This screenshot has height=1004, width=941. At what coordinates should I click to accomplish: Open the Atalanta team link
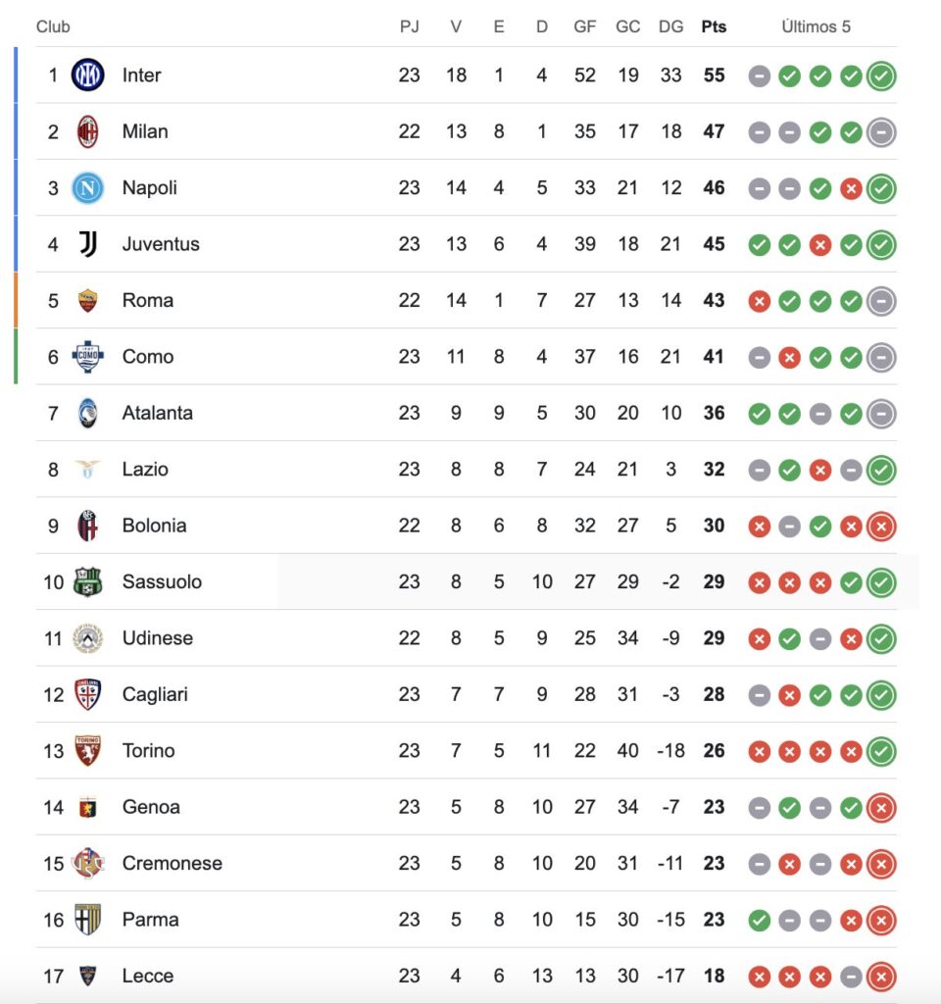point(157,413)
